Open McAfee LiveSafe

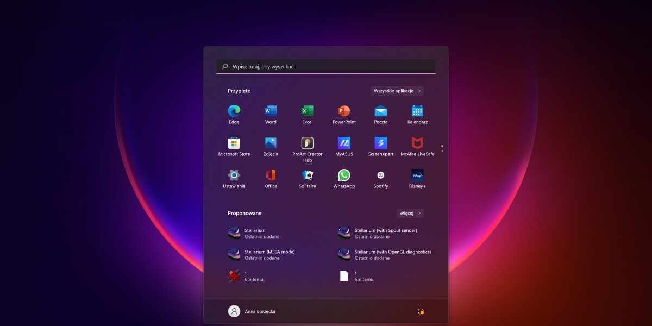pyautogui.click(x=417, y=146)
